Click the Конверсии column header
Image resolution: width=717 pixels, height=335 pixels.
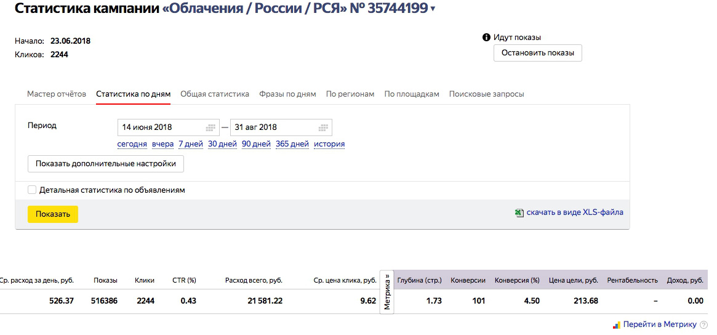coord(468,280)
